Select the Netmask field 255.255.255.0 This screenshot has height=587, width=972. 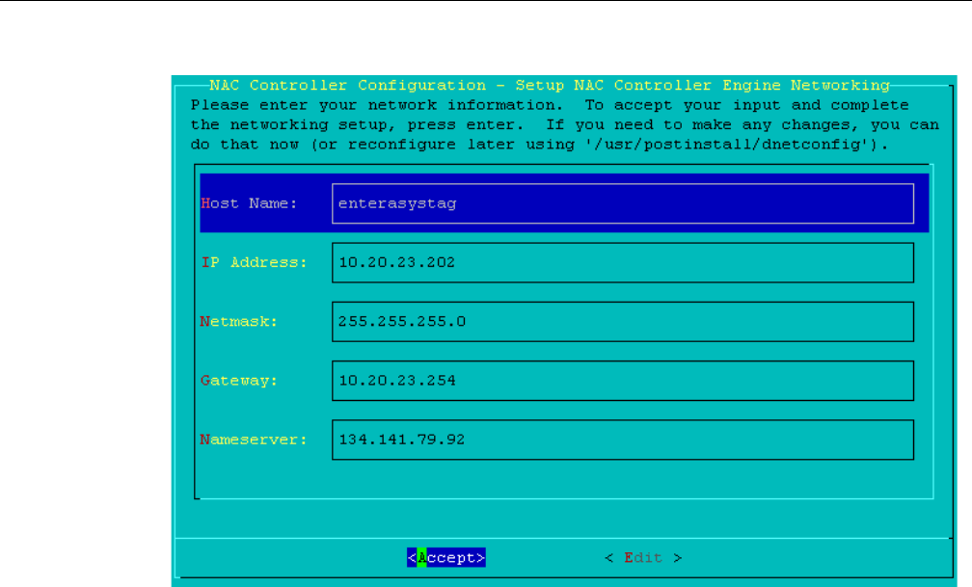pos(622,322)
